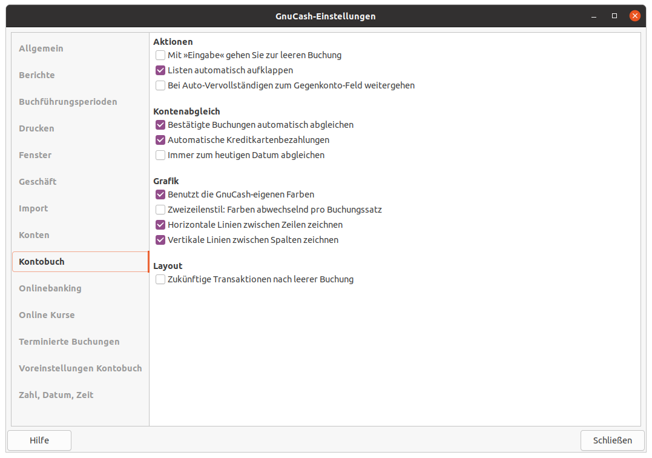
Task: Open the Allgemein settings tab
Action: pyautogui.click(x=41, y=48)
